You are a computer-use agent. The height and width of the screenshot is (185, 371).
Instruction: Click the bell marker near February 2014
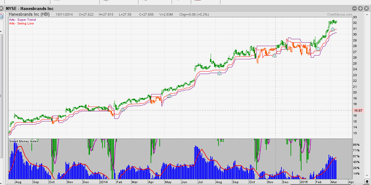point(123,110)
